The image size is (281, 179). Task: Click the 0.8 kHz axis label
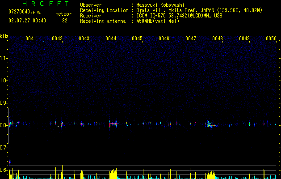[x=4, y=125]
